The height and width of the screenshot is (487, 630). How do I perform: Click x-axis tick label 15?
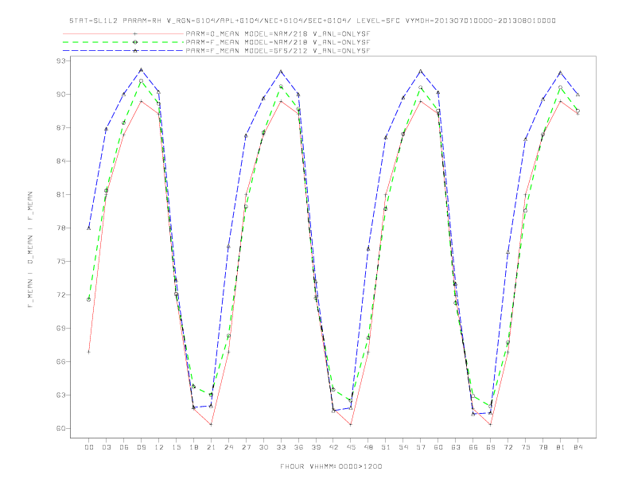coord(176,447)
